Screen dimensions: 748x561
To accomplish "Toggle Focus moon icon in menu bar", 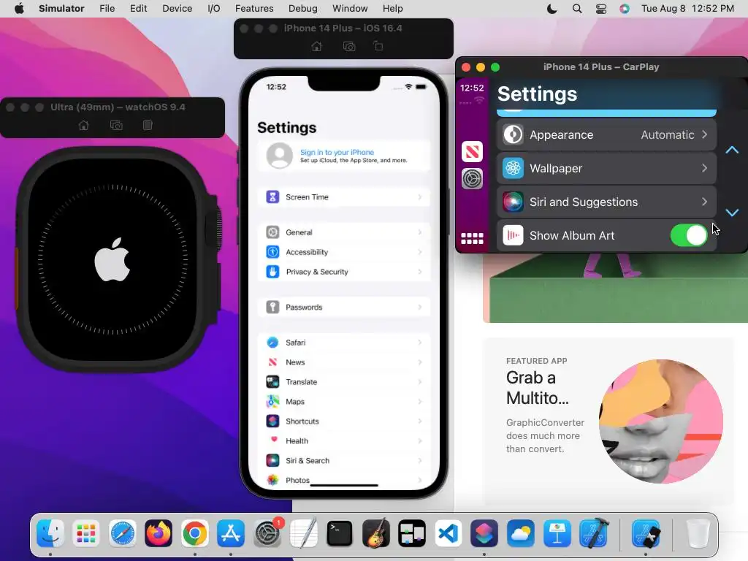I will [552, 9].
